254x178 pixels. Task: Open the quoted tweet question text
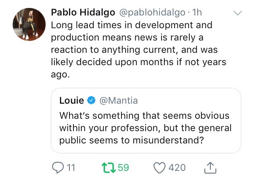tap(145, 129)
